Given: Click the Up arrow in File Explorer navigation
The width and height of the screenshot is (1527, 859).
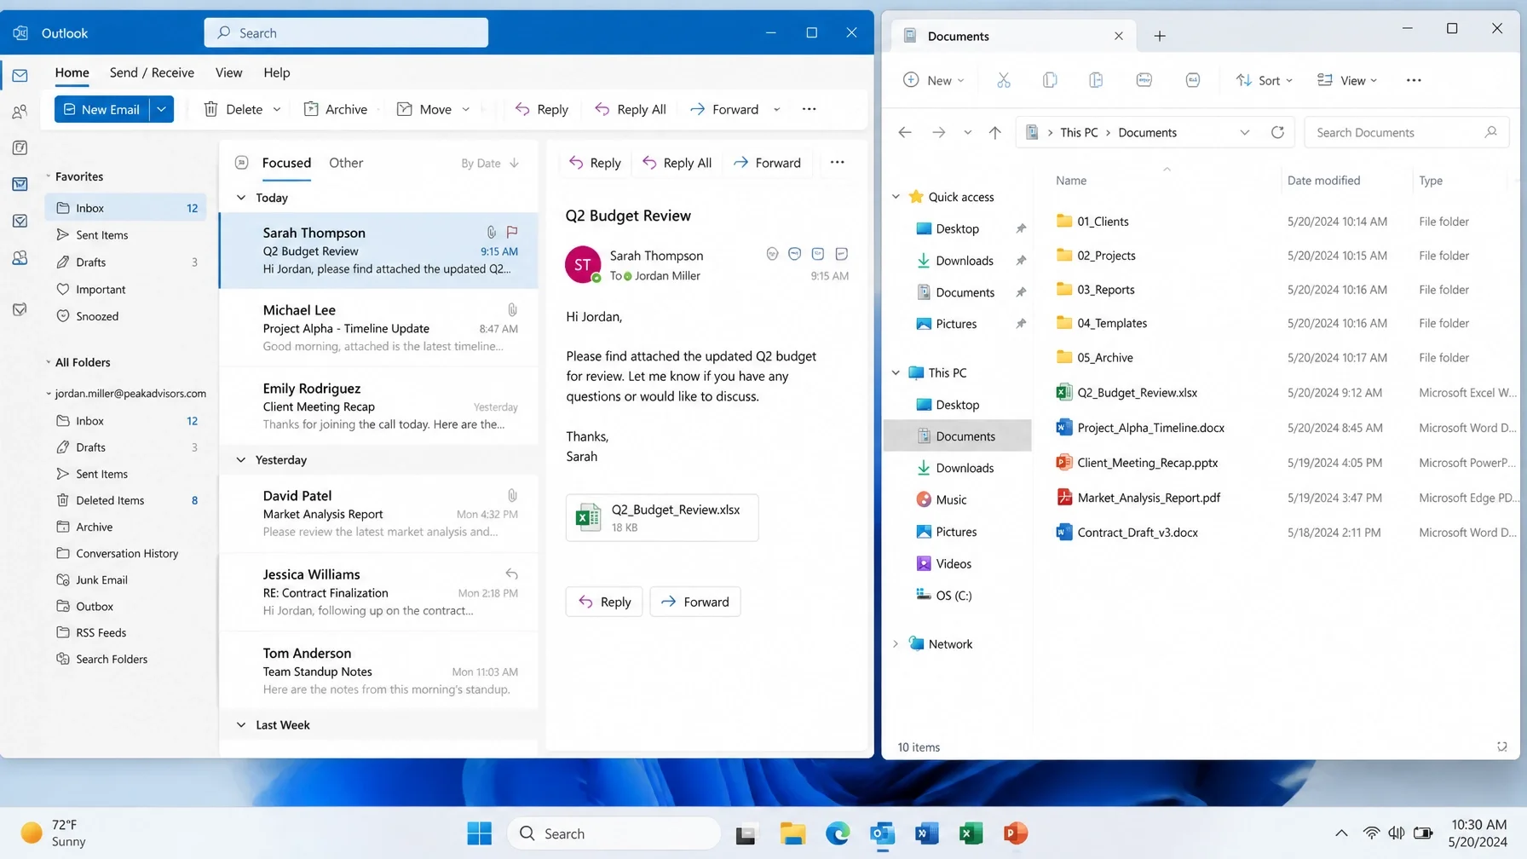Looking at the screenshot, I should pos(994,132).
